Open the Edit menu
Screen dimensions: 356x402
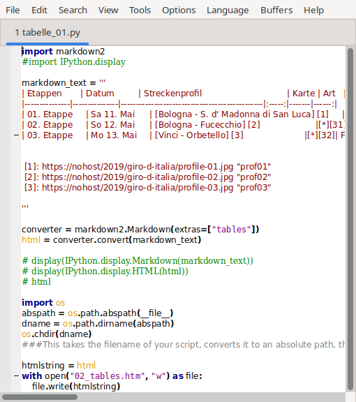(x=39, y=10)
